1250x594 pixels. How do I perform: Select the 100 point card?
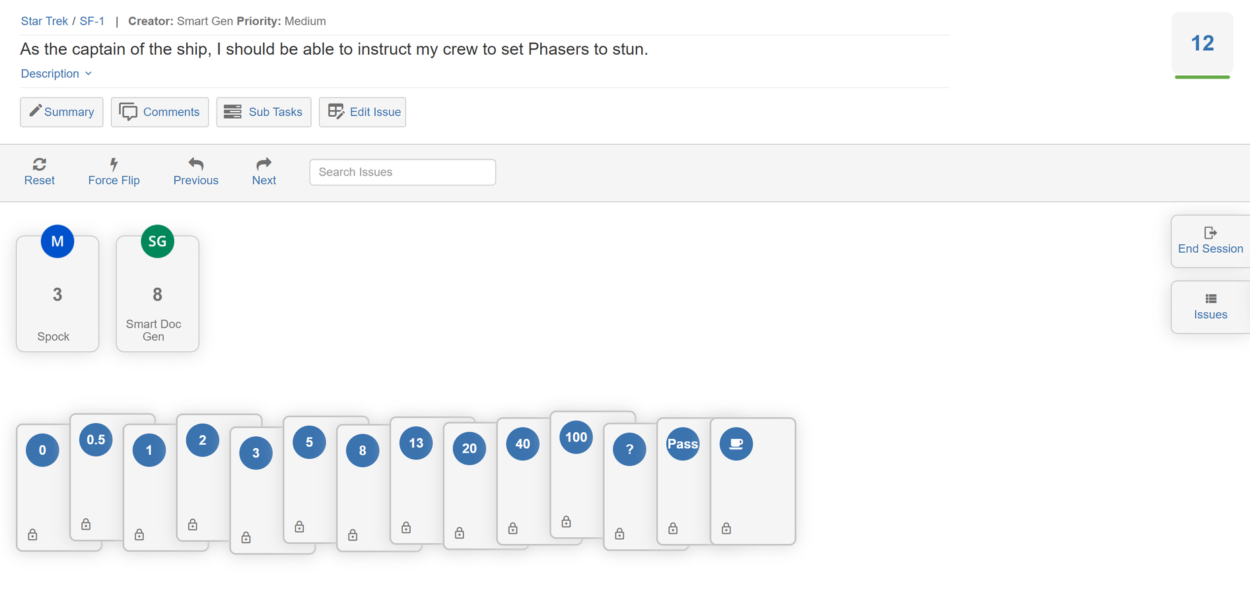click(x=576, y=475)
